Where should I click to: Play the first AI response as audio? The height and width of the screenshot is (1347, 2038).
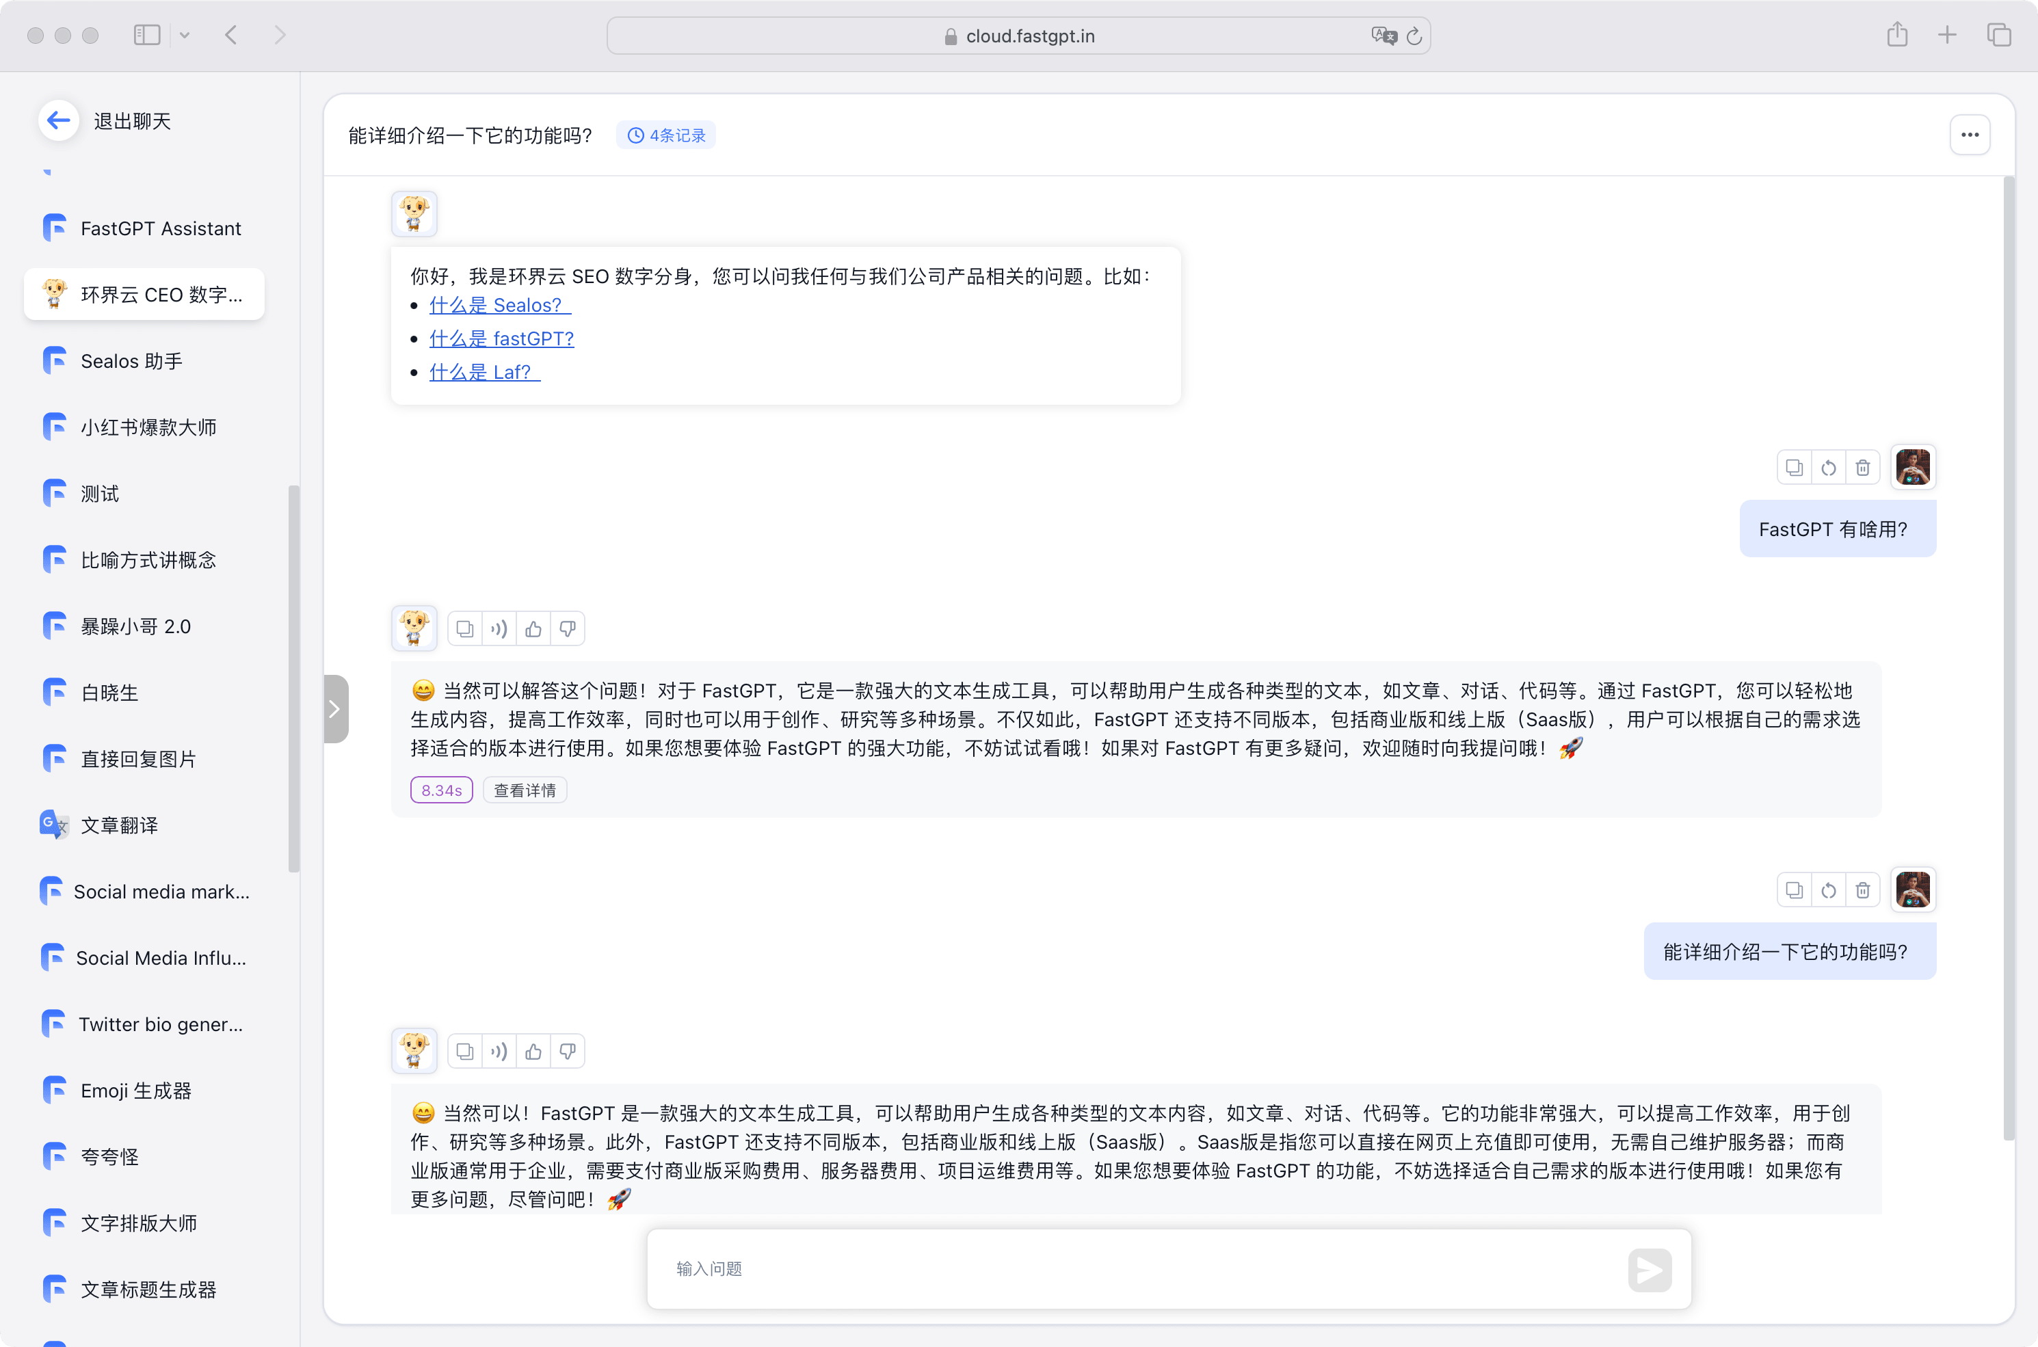499,629
